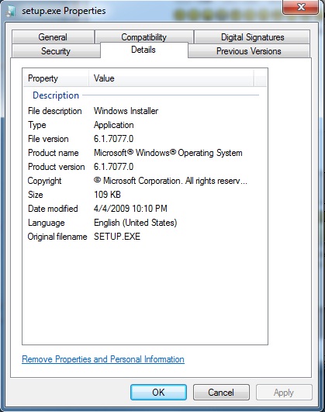Select the Date modified property label

[53, 209]
